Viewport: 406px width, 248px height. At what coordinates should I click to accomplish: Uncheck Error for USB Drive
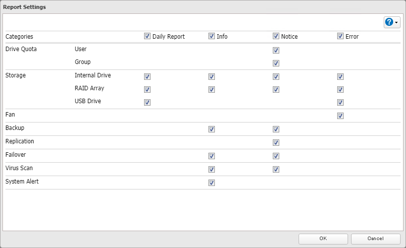(340, 103)
